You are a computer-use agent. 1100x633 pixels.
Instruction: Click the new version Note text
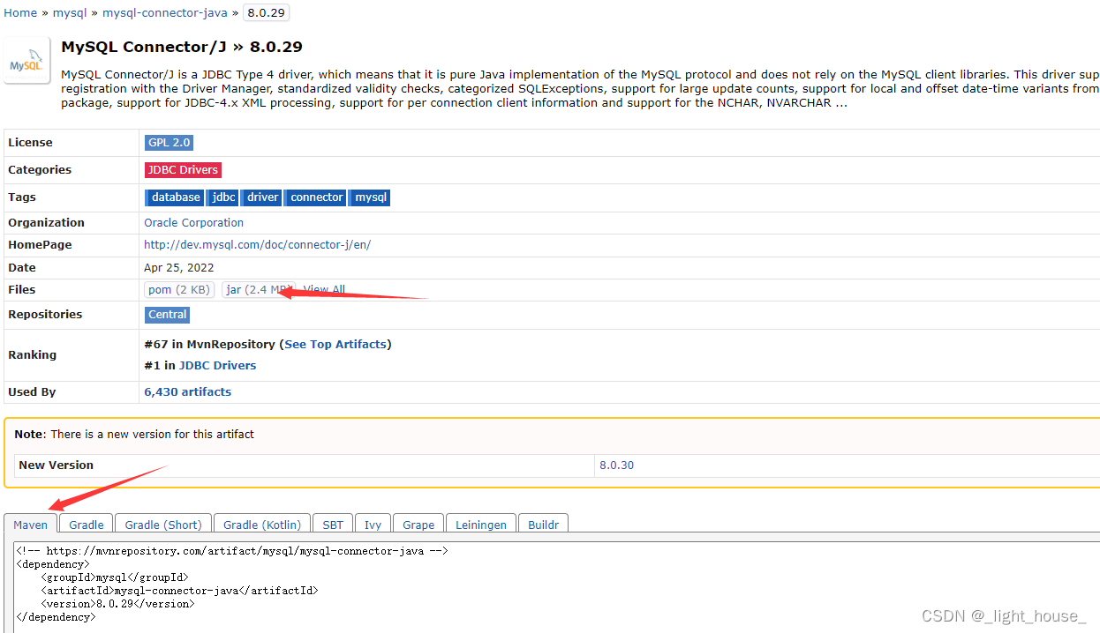click(134, 435)
